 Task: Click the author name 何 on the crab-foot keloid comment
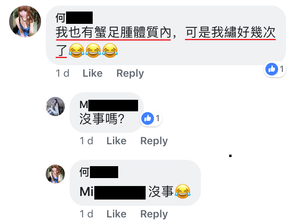(x=74, y=17)
